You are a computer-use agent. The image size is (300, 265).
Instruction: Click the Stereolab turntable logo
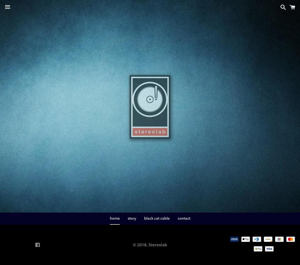click(150, 107)
